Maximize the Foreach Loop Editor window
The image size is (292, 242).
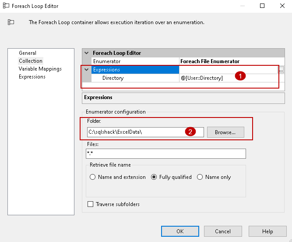pyautogui.click(x=262, y=6)
